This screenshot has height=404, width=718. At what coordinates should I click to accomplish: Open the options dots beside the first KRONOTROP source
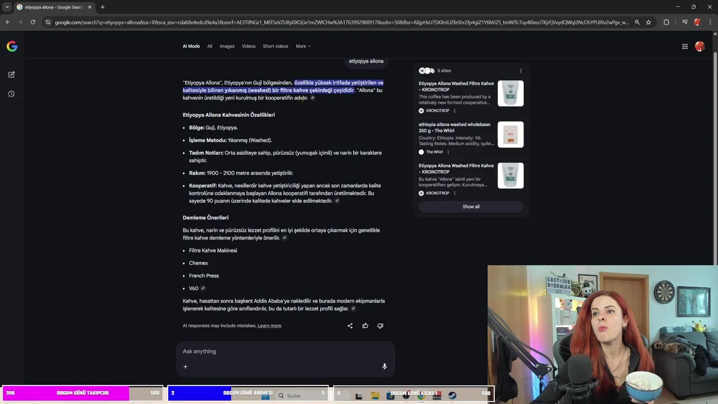click(x=454, y=111)
